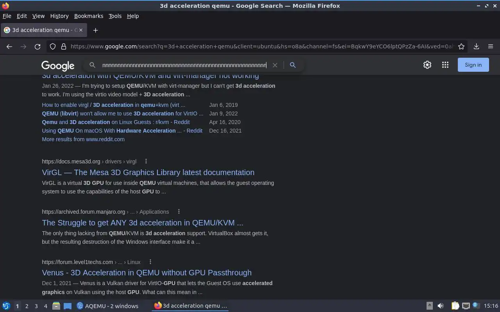The image size is (500, 312).
Task: Clear the Google search box text
Action: [275, 65]
